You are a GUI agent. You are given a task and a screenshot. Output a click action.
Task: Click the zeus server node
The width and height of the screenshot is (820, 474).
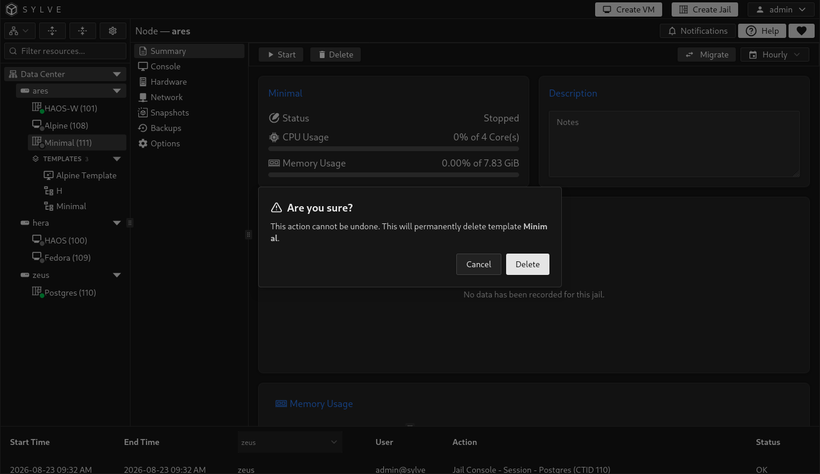[x=40, y=275]
